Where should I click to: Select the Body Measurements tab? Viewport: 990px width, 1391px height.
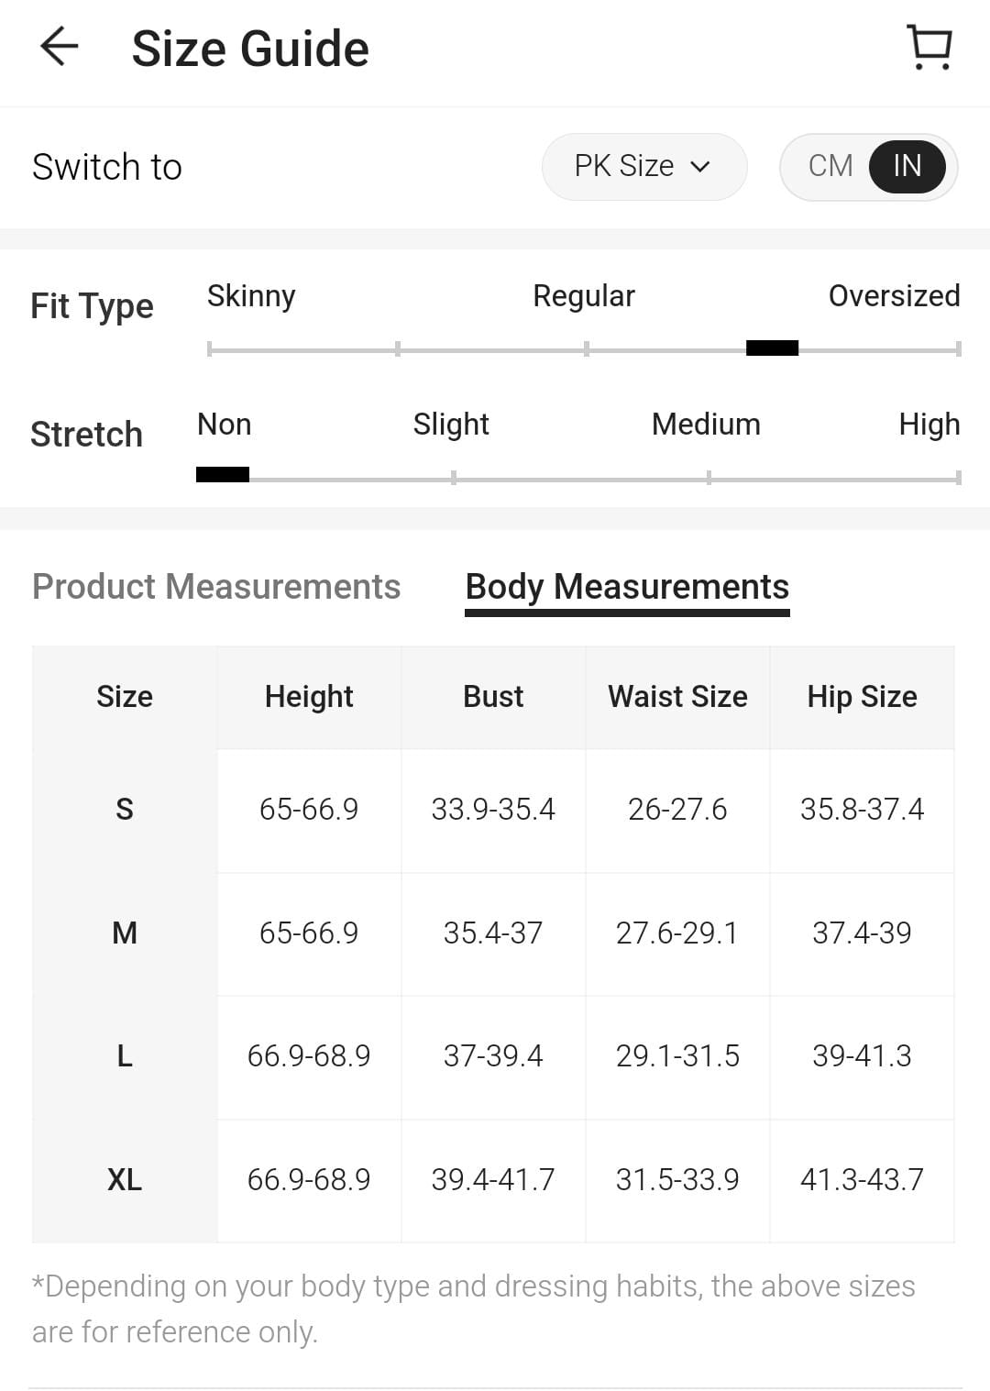coord(627,587)
